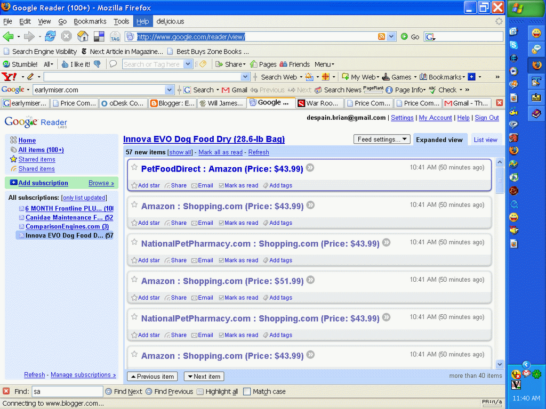Click the StumbleUpon thumbs-down icon
The image size is (546, 409).
tap(98, 64)
